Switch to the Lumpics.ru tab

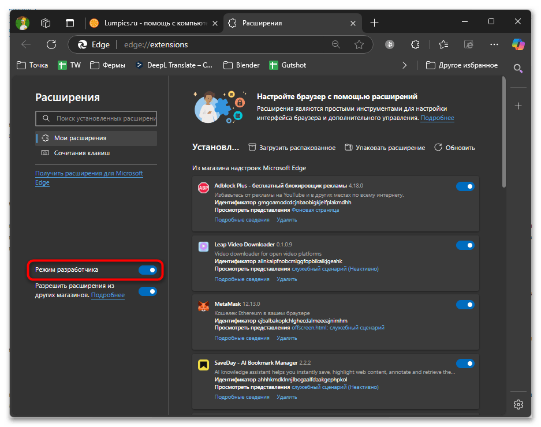point(154,23)
